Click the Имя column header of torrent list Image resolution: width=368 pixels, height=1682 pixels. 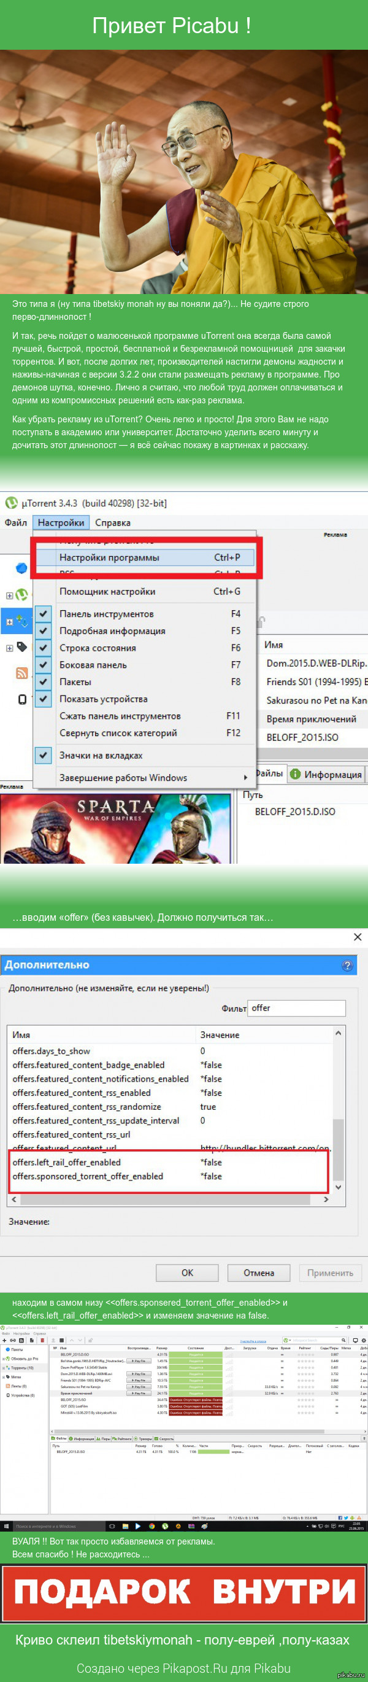(x=274, y=645)
